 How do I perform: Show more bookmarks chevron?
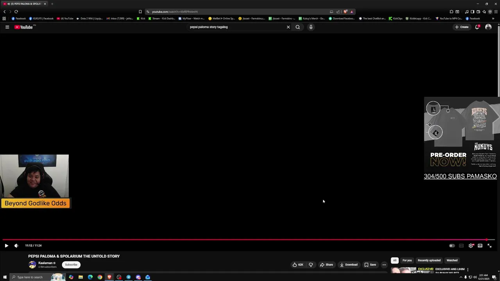(493, 18)
